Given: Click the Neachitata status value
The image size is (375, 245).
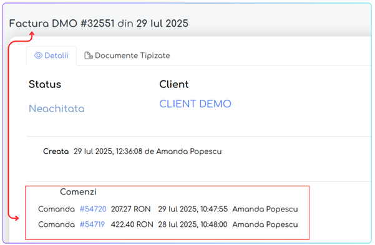Looking at the screenshot, I should tap(57, 108).
